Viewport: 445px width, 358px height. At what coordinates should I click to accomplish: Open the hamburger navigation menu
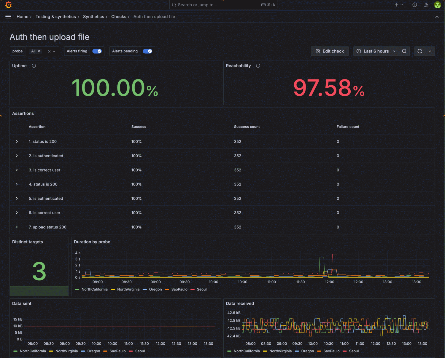[8, 17]
